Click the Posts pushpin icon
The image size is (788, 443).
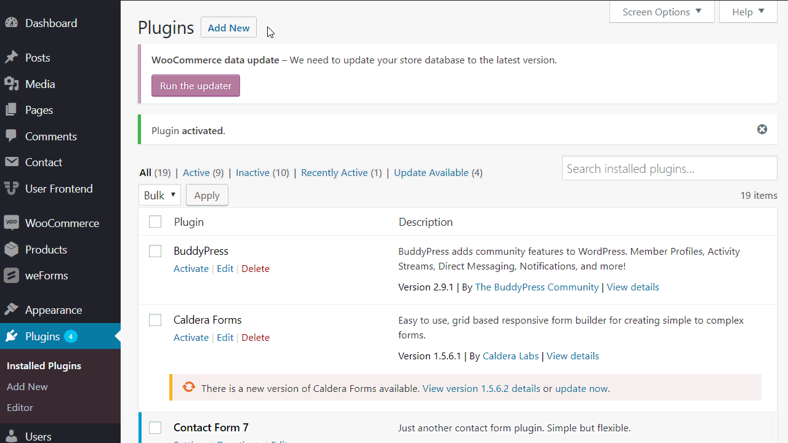[x=11, y=58]
